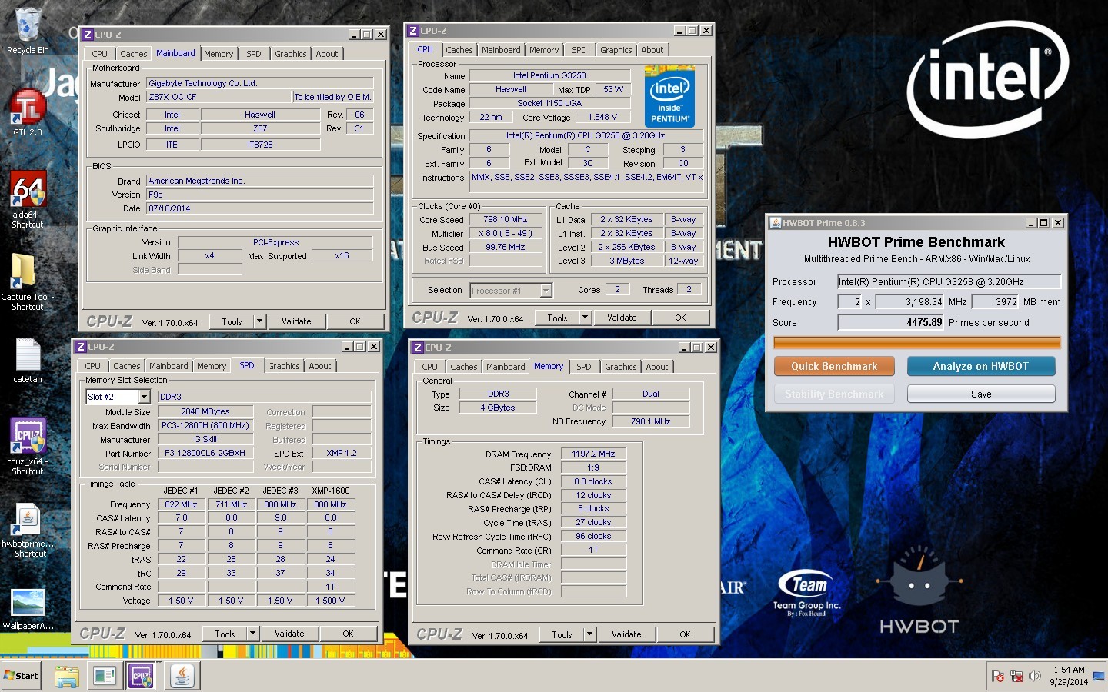Click the Start button
Image resolution: width=1108 pixels, height=692 pixels.
(x=21, y=676)
